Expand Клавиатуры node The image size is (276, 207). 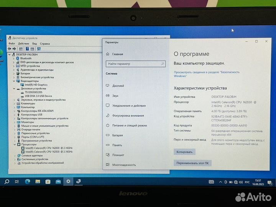(14, 103)
